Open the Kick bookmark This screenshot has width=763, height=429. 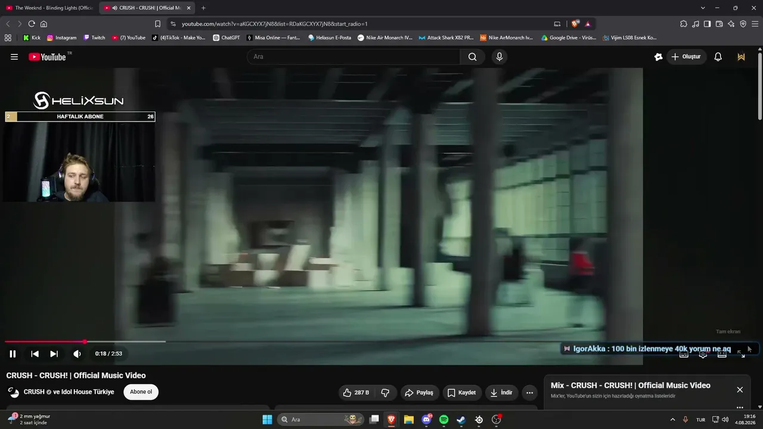pyautogui.click(x=32, y=38)
